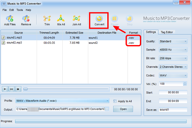Open the Trim scissors tool
The height and width of the screenshot is (128, 192).
coord(47,19)
